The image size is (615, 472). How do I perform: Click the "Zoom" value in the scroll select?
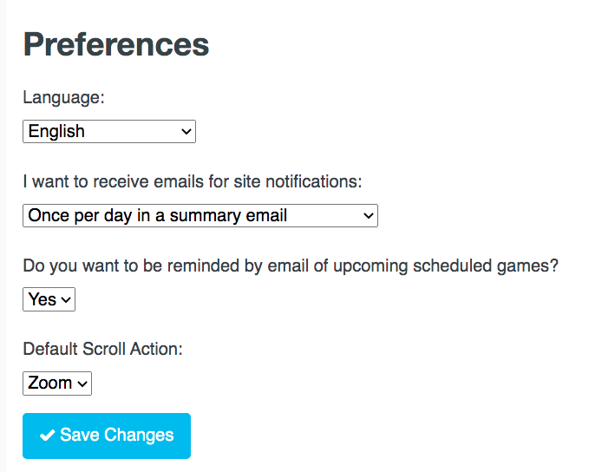[x=49, y=383]
